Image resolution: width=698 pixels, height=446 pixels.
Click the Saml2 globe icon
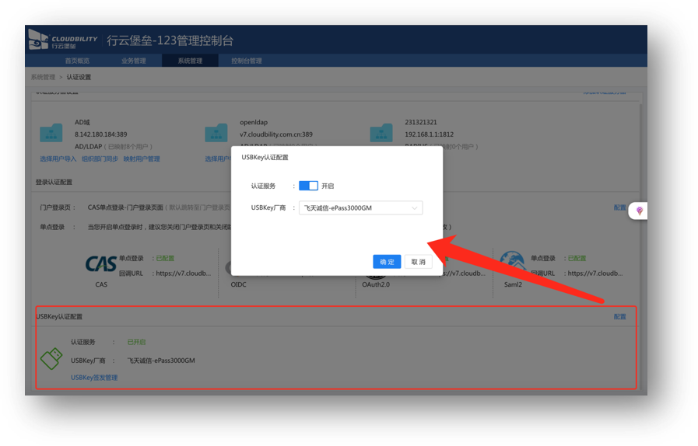click(x=512, y=263)
